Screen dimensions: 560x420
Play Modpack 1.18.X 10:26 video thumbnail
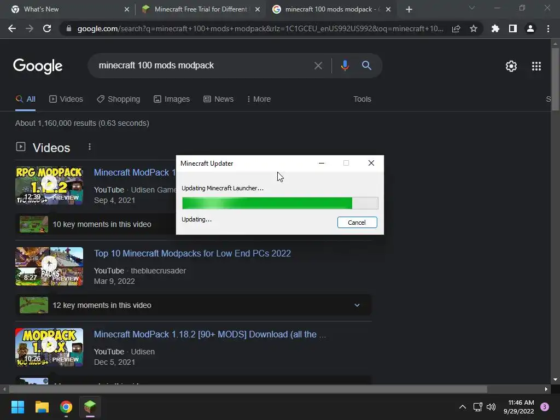coord(49,347)
